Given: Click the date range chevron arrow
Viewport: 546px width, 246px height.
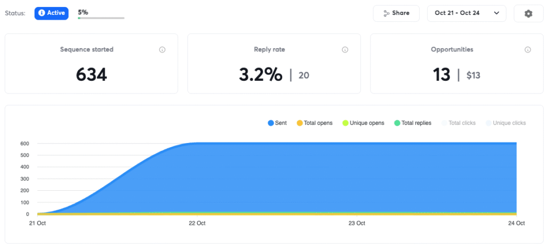Looking at the screenshot, I should coord(496,13).
